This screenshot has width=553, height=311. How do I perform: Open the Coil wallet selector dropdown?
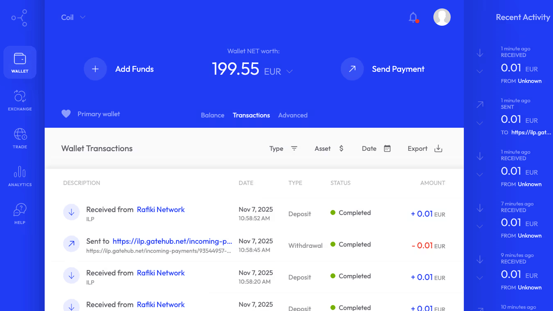pos(73,17)
